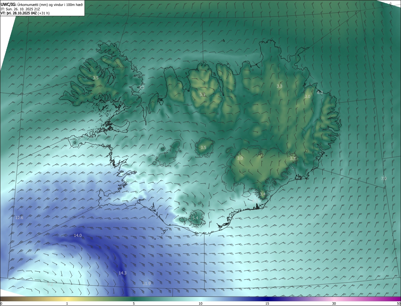The height and width of the screenshot is (306, 401).
Task: Click the 3.4 value near the southeast coast
Action: click(x=263, y=194)
